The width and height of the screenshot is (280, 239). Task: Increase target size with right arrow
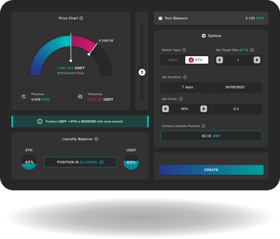click(x=257, y=60)
